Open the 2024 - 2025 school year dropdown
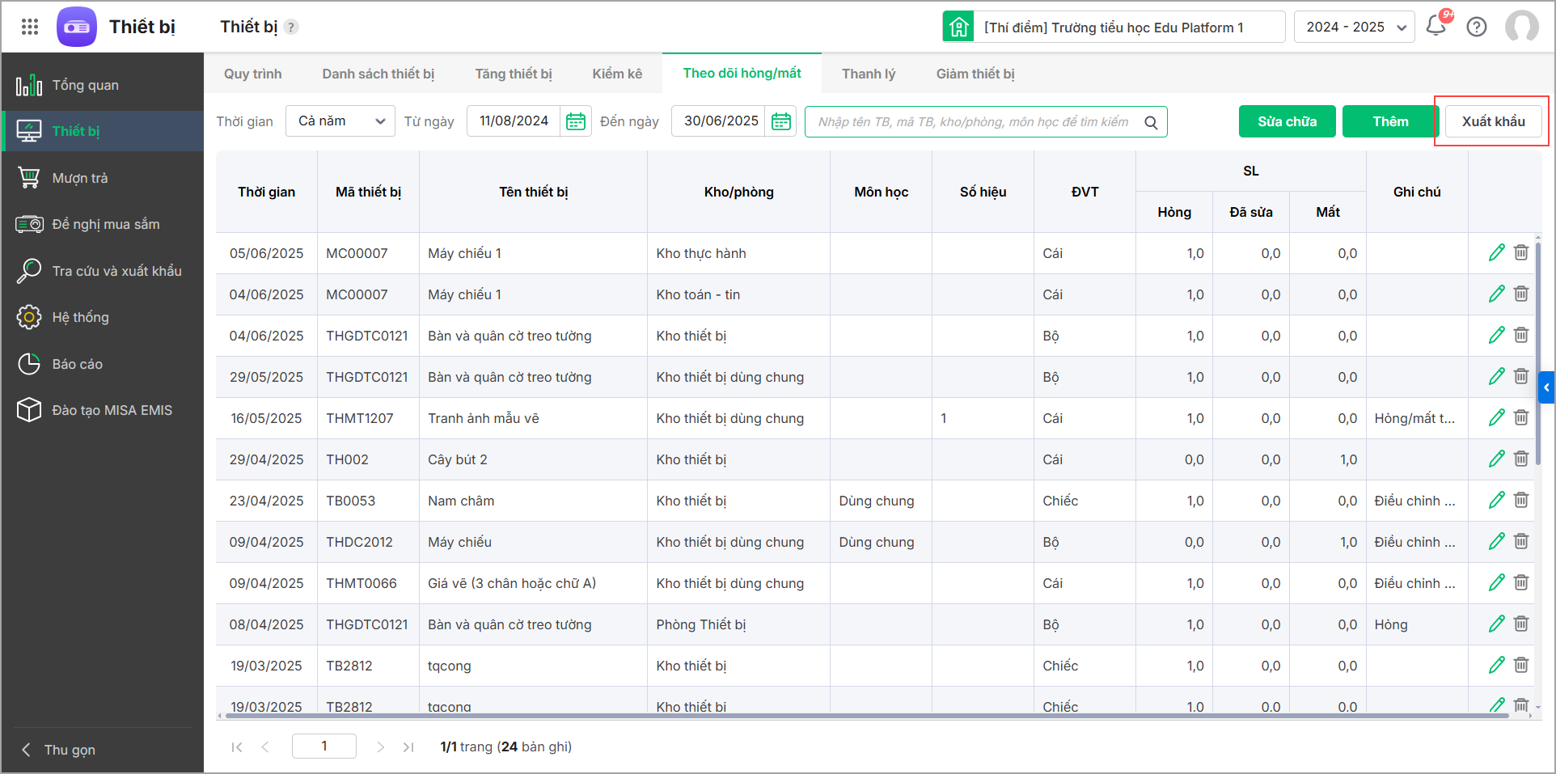Image resolution: width=1556 pixels, height=774 pixels. click(1354, 27)
